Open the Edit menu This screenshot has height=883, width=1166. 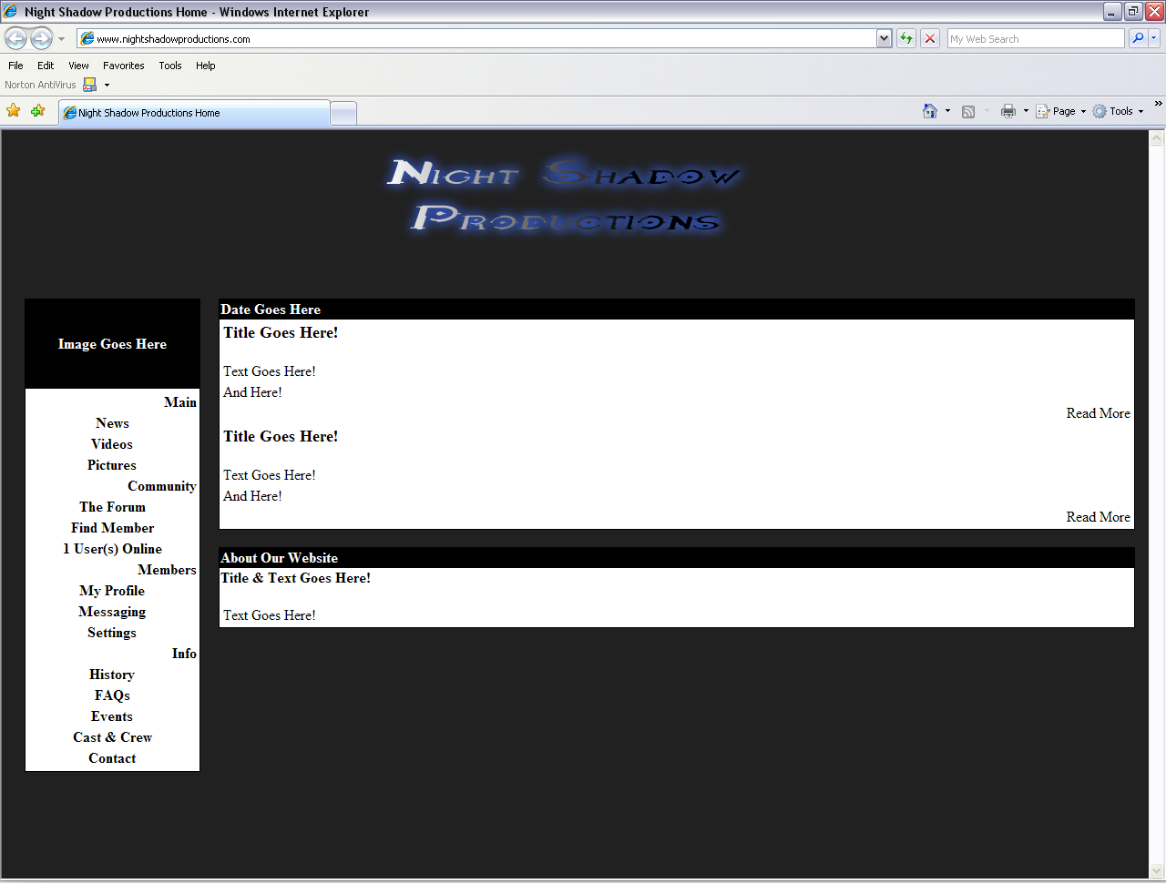(46, 66)
